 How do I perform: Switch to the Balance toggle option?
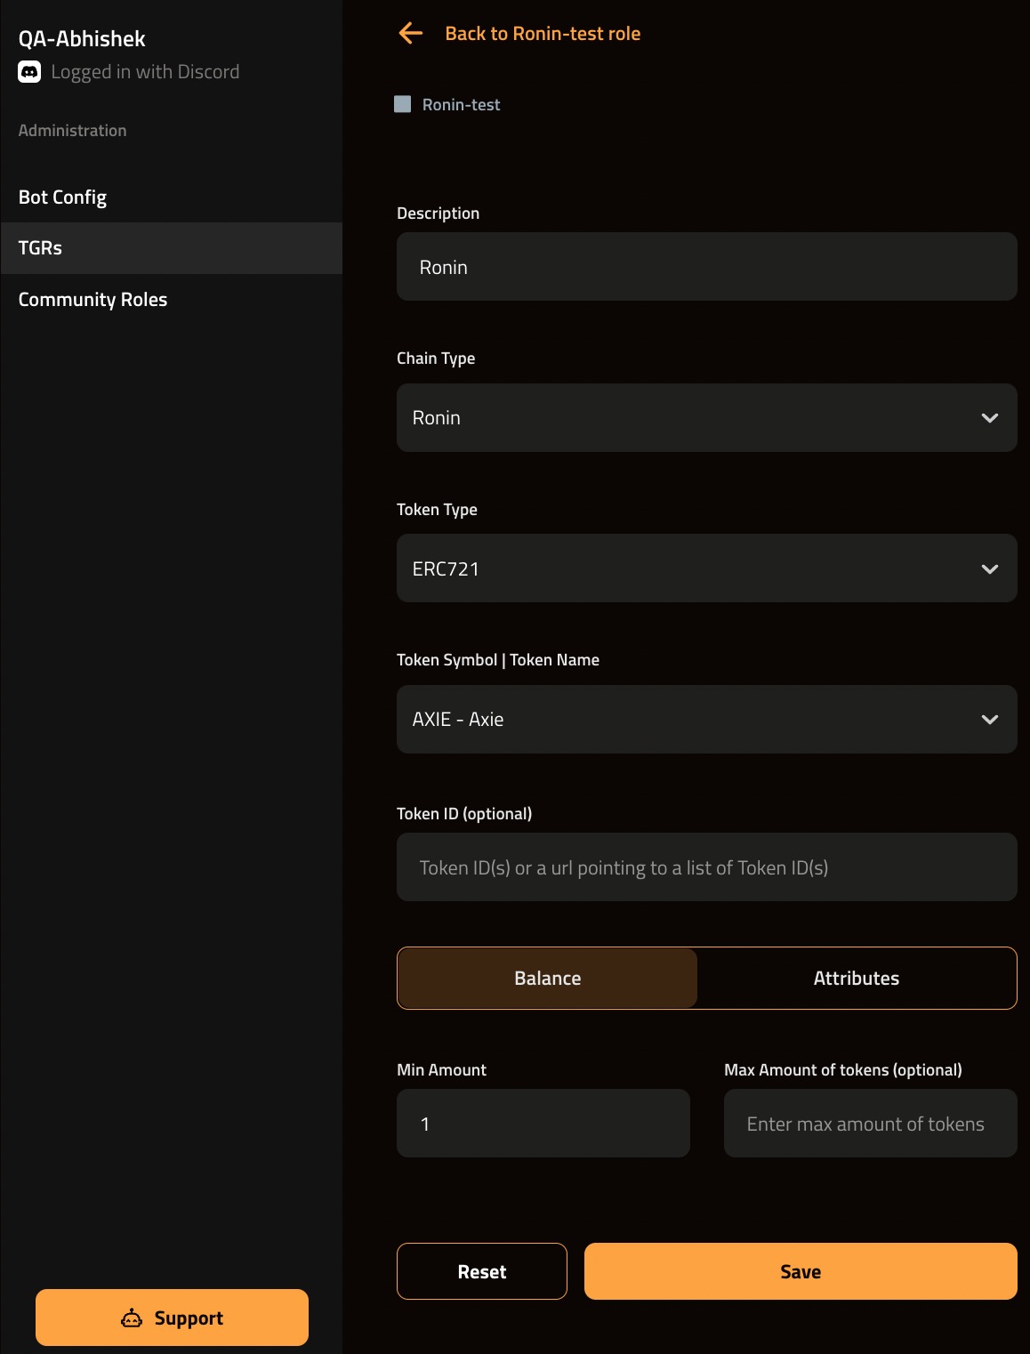547,979
